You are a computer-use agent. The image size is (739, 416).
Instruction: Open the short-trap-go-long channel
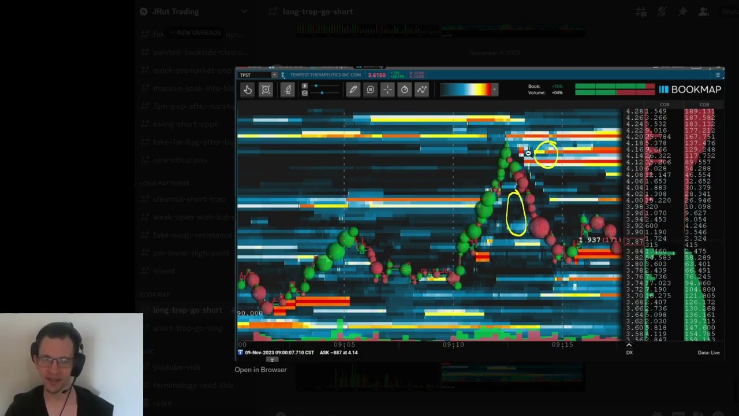click(188, 328)
